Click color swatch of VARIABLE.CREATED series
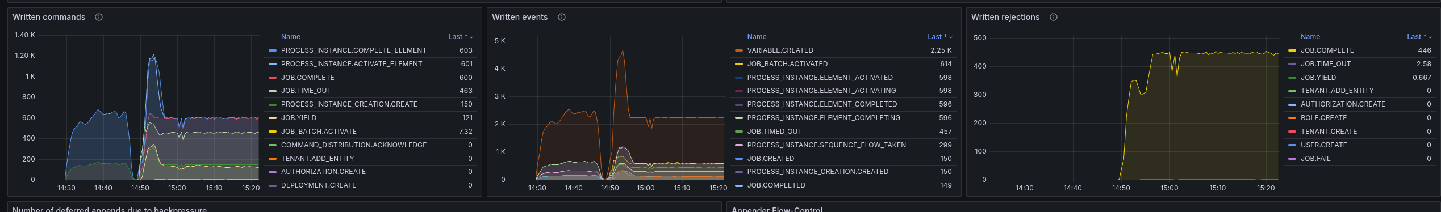Viewport: 1441px width, 212px height. 739,50
